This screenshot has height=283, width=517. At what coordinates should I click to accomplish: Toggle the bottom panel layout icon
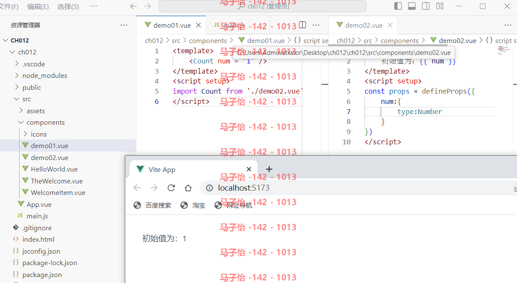point(412,6)
